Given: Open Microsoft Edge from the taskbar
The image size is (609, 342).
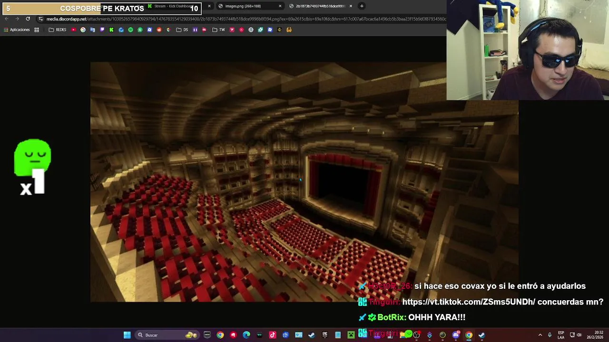Looking at the screenshot, I should [246, 335].
